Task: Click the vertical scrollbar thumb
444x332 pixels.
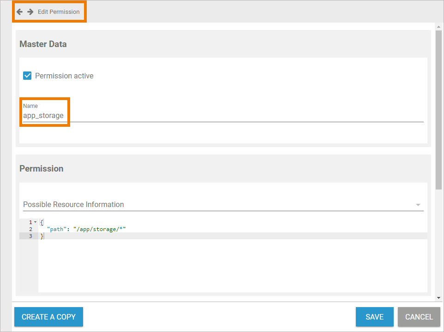Action: [438, 110]
